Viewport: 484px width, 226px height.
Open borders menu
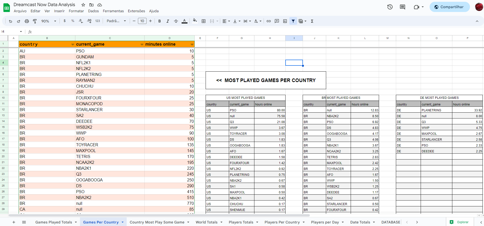click(204, 21)
